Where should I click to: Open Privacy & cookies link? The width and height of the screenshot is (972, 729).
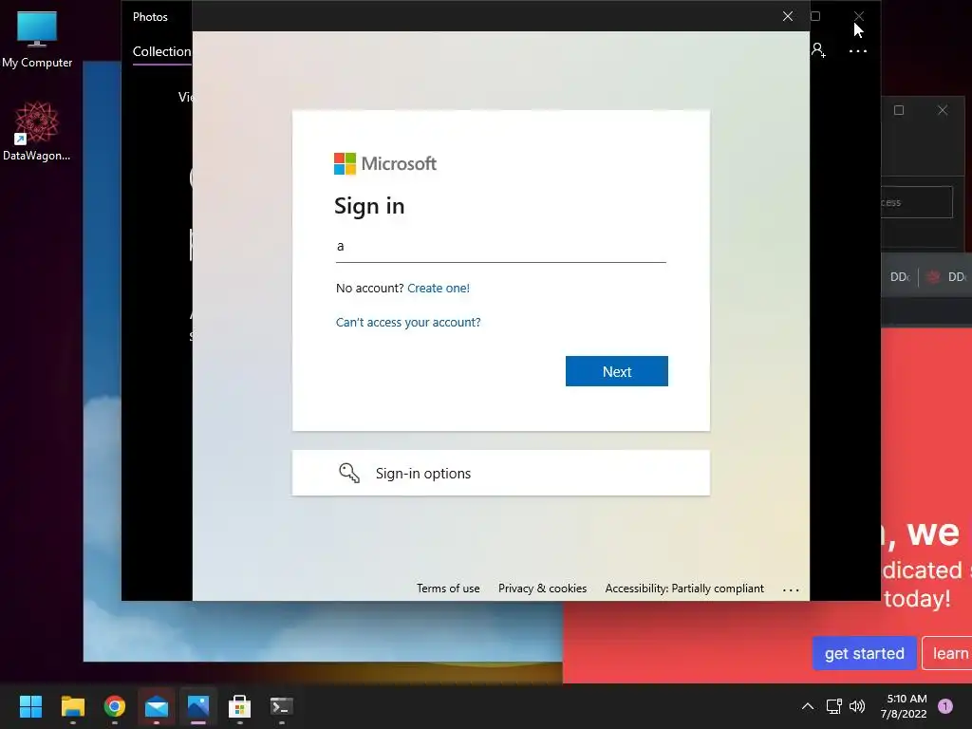(x=542, y=589)
